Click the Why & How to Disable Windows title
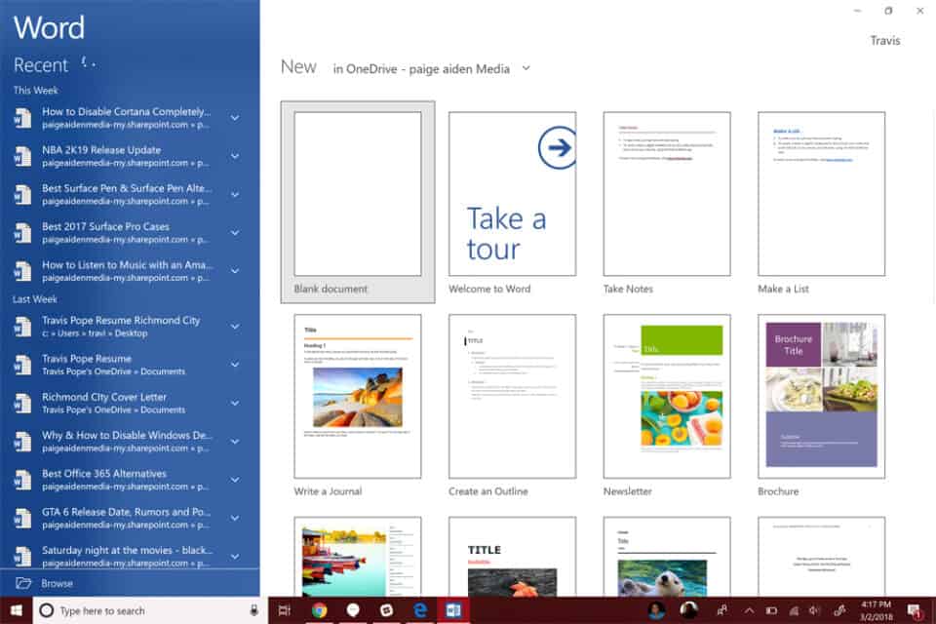This screenshot has height=624, width=936. tap(127, 435)
